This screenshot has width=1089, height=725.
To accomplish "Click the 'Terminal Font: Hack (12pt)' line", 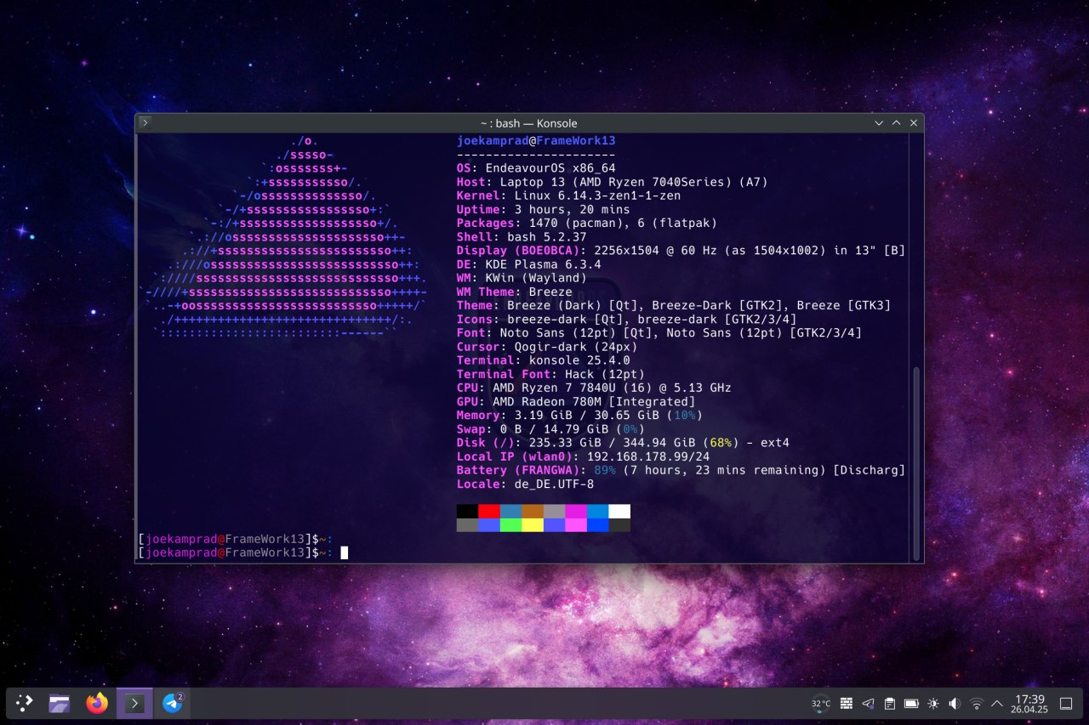I will coord(550,374).
